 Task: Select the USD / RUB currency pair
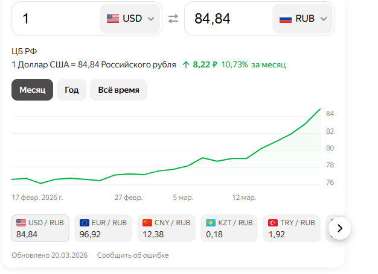tap(40, 228)
